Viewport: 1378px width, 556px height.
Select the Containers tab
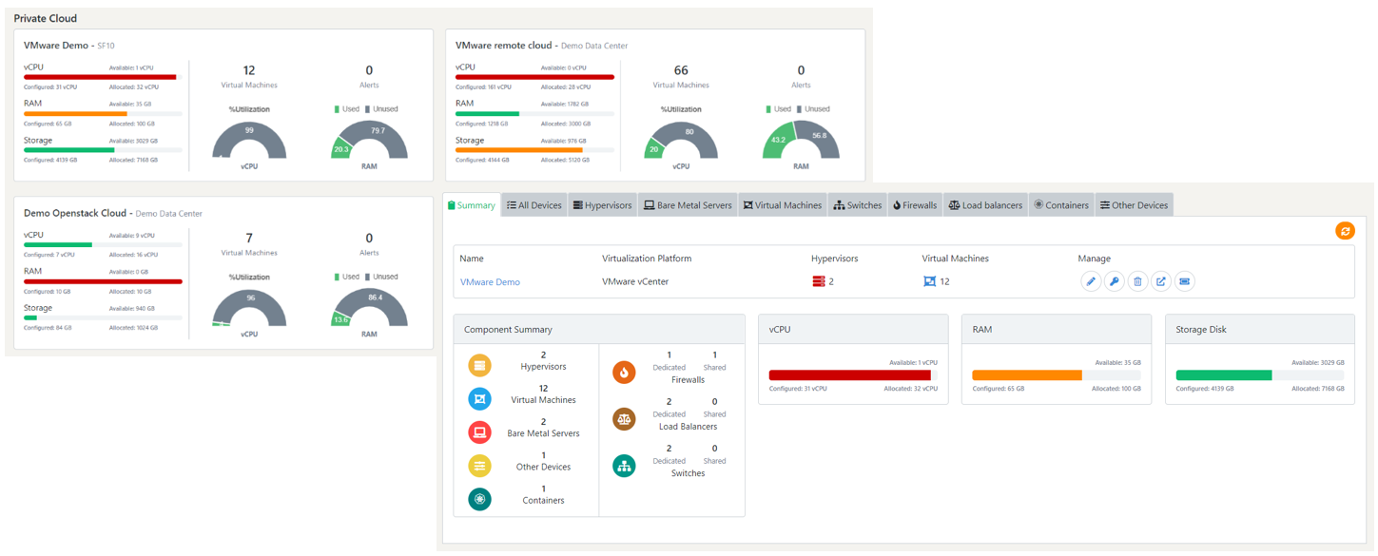coord(1061,205)
